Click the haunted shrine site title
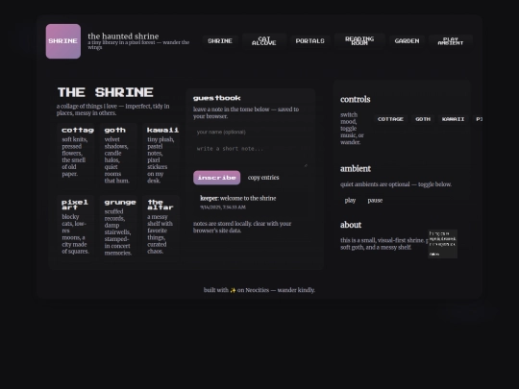Viewport: 519px width, 389px height. tap(123, 36)
